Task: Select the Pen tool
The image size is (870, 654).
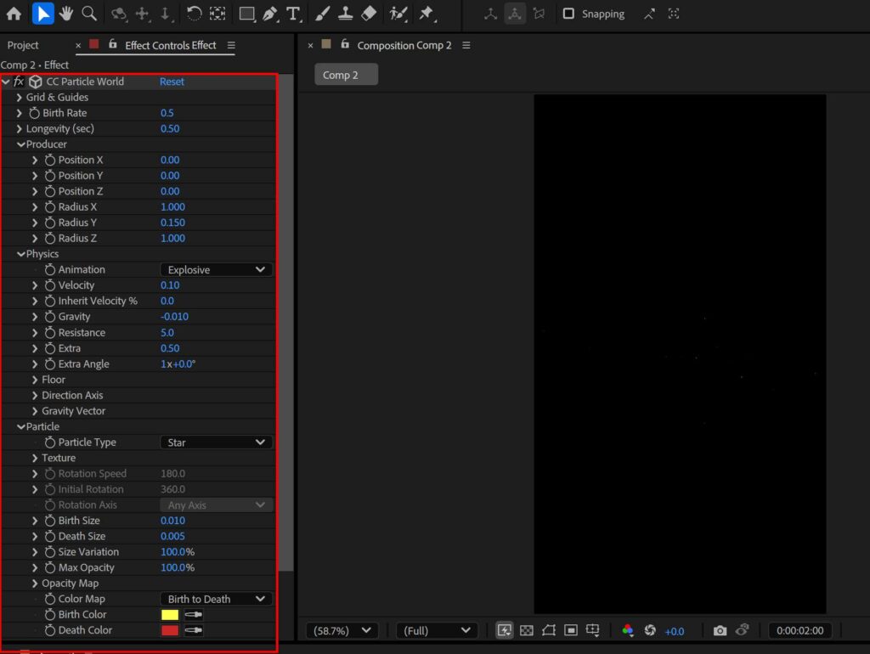Action: pos(270,14)
